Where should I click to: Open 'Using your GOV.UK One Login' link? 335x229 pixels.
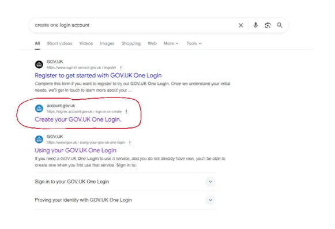[x=76, y=151]
